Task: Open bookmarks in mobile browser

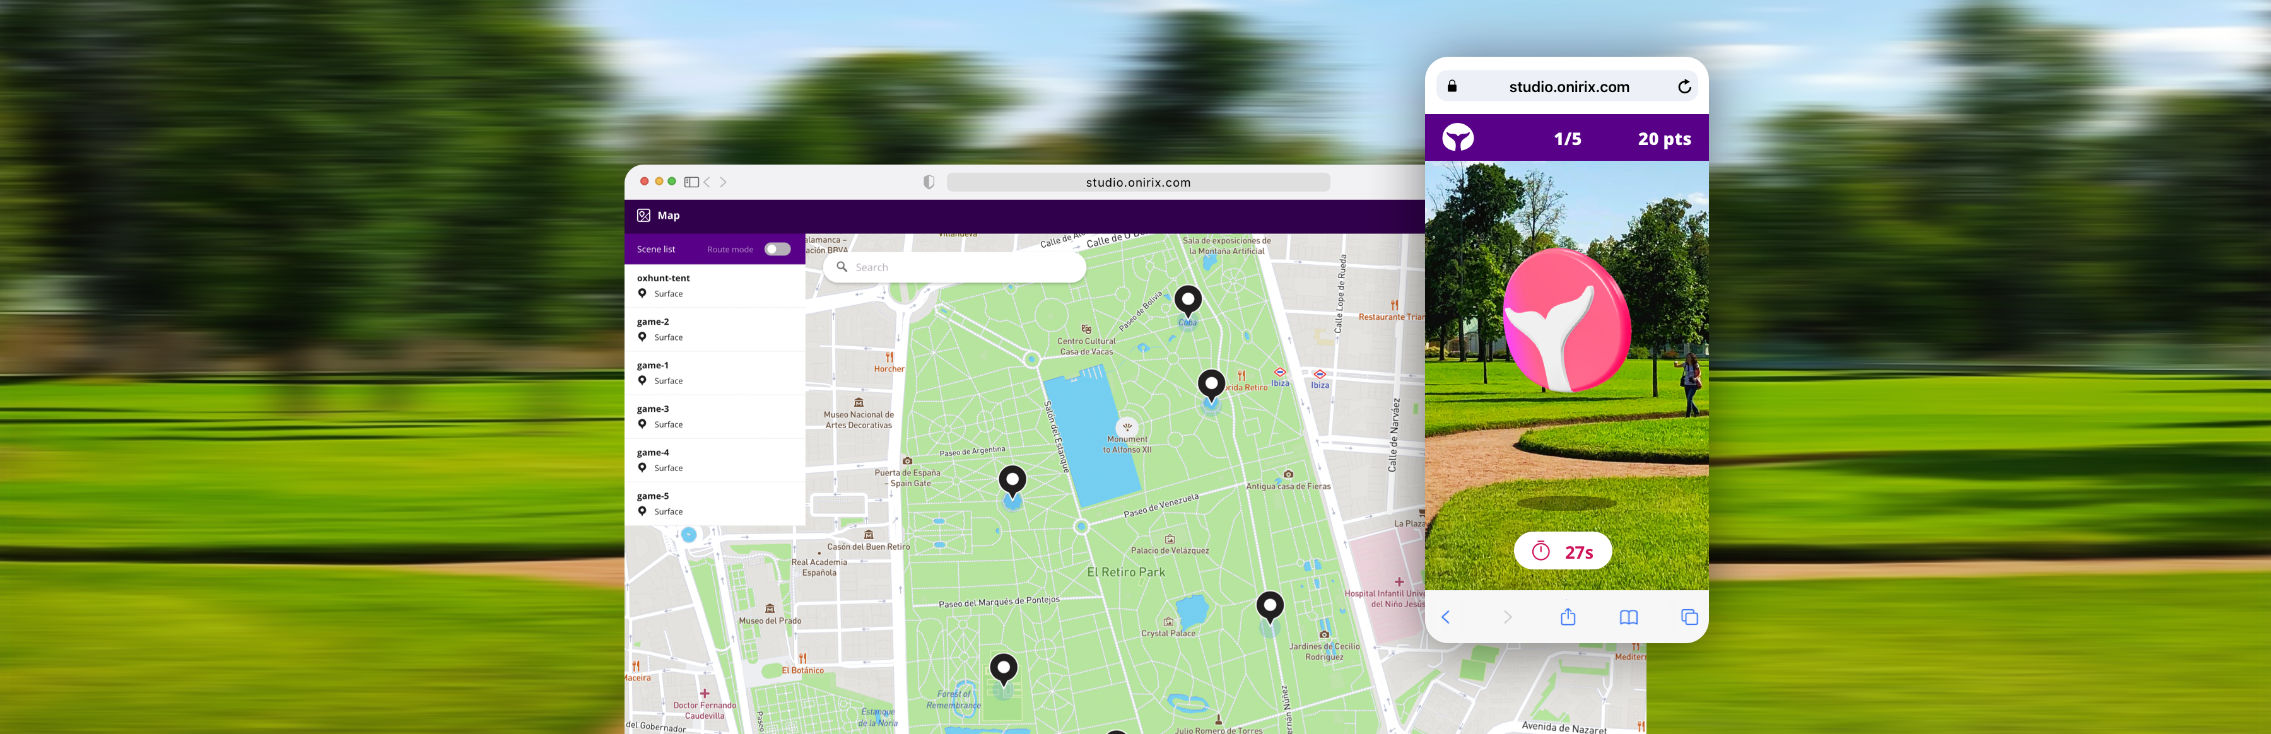Action: tap(1628, 617)
